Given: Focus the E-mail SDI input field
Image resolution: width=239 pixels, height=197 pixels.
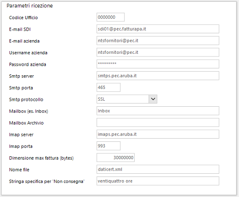Looking at the screenshot, I should tap(158, 29).
